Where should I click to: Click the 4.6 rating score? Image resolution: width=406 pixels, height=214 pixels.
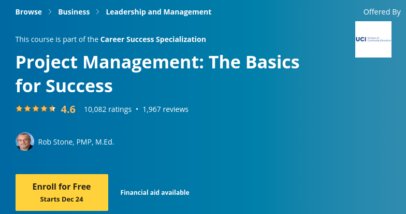(68, 109)
